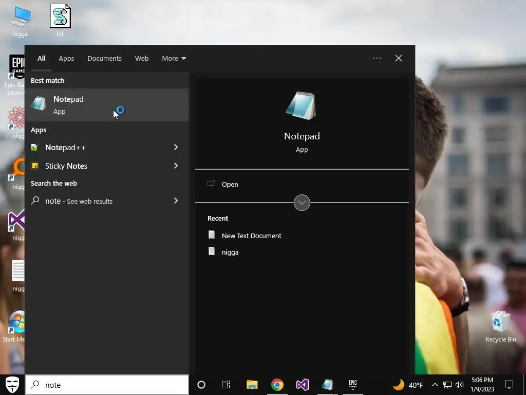The image size is (526, 395).
Task: Close the search panel with the X
Action: (399, 58)
